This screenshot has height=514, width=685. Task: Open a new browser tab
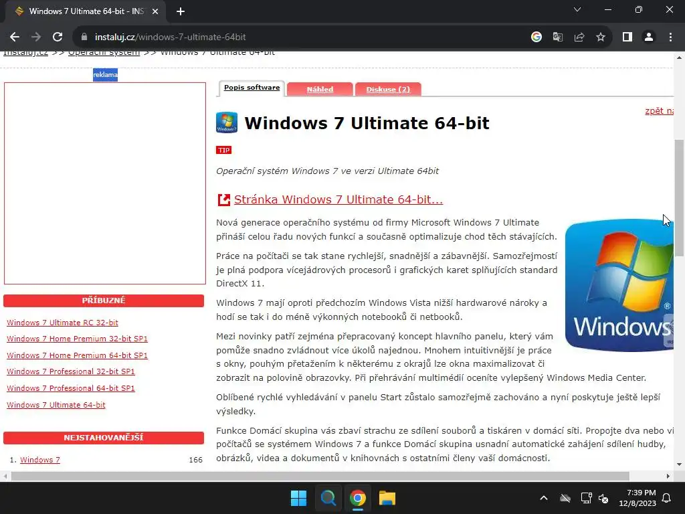181,11
